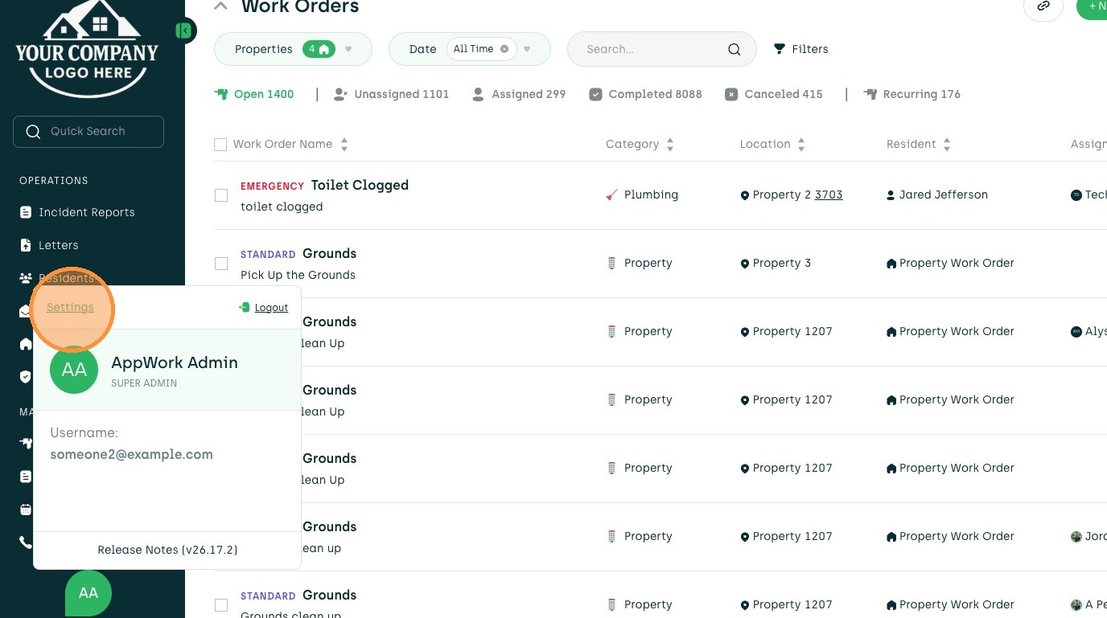Check the Toilet Clogged work order
Screen dimensions: 1107x618
[x=221, y=195]
